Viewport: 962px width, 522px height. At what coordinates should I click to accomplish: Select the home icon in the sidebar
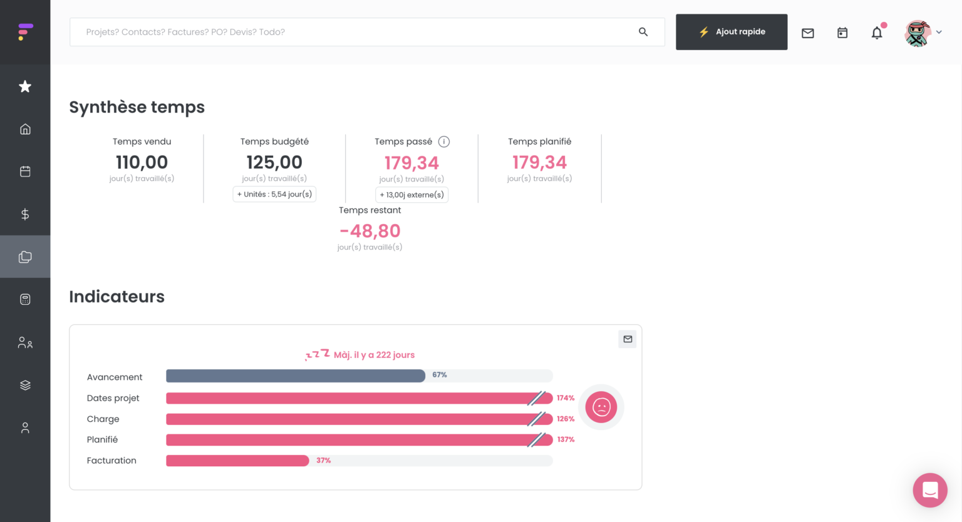tap(25, 128)
